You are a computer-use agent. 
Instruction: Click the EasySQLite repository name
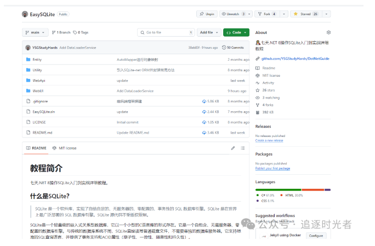tap(42, 14)
